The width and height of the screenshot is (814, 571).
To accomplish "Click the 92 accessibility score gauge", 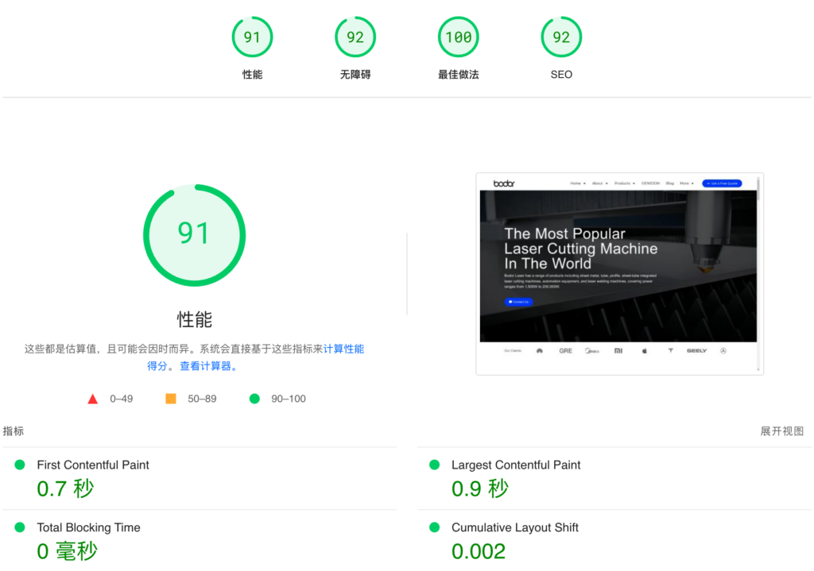I will click(x=355, y=37).
